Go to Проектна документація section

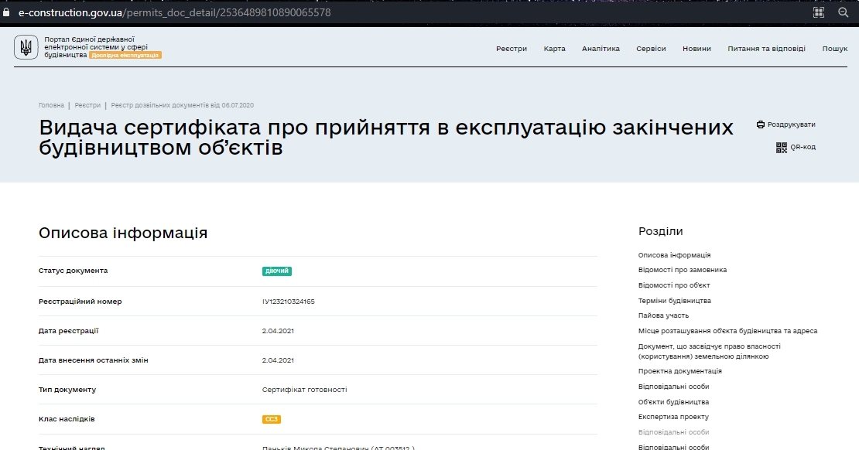680,371
